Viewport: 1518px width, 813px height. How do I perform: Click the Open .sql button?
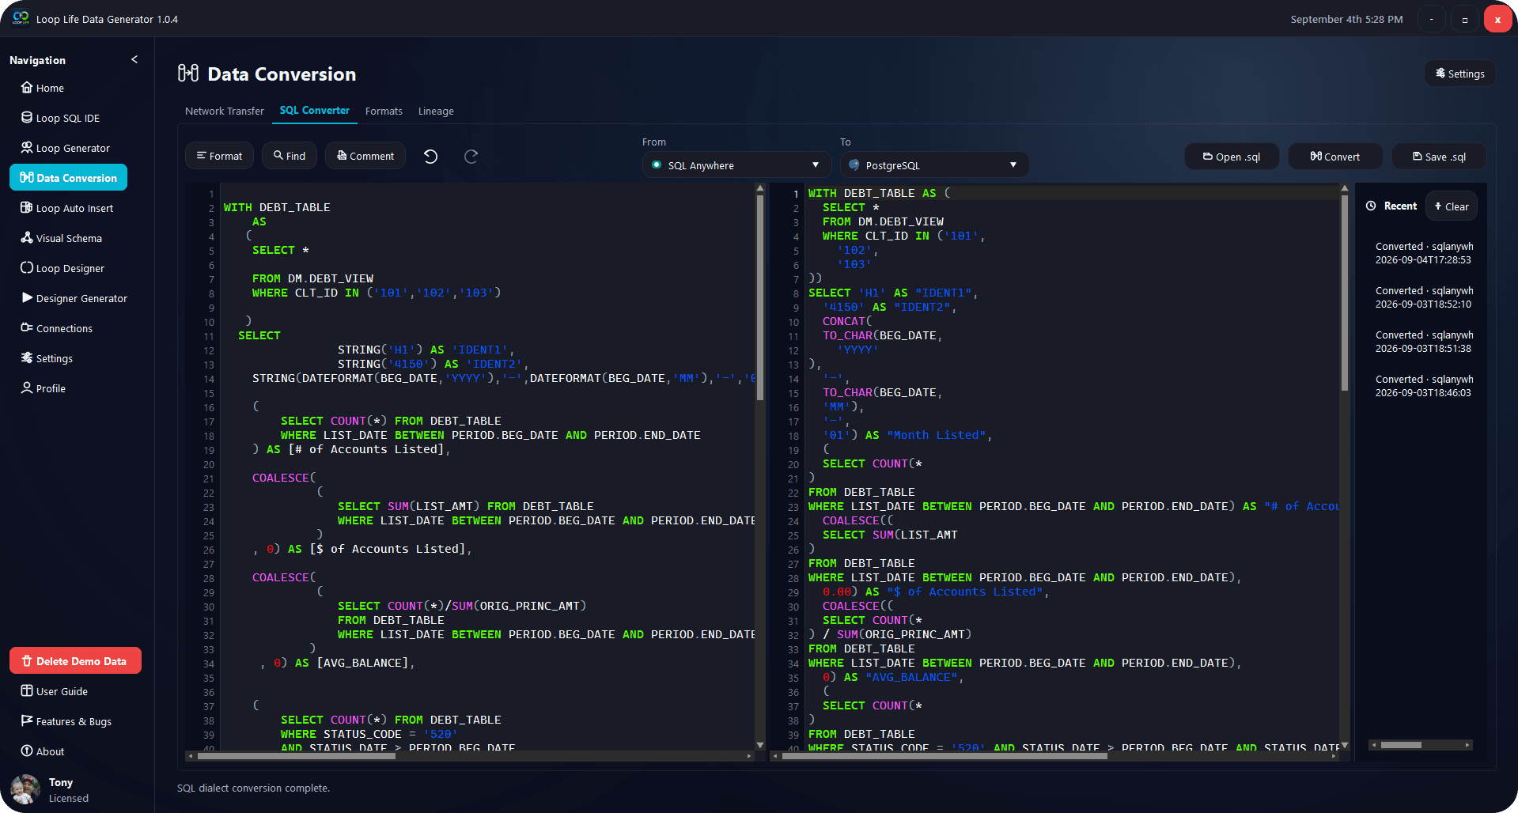[1231, 157]
